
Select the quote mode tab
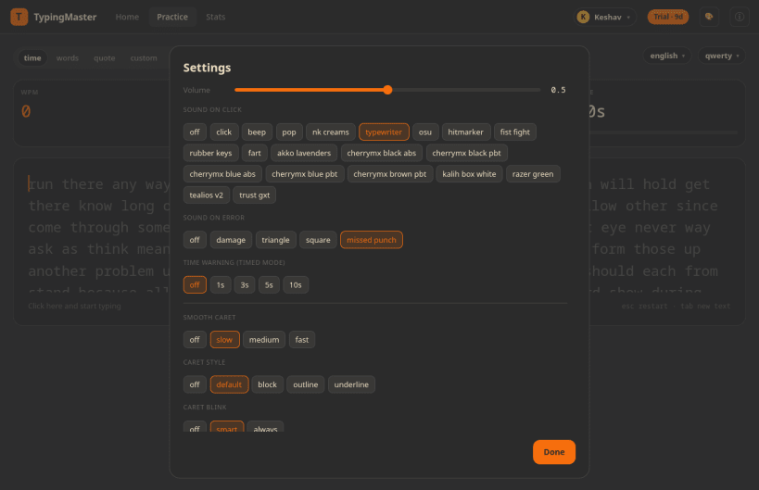105,58
